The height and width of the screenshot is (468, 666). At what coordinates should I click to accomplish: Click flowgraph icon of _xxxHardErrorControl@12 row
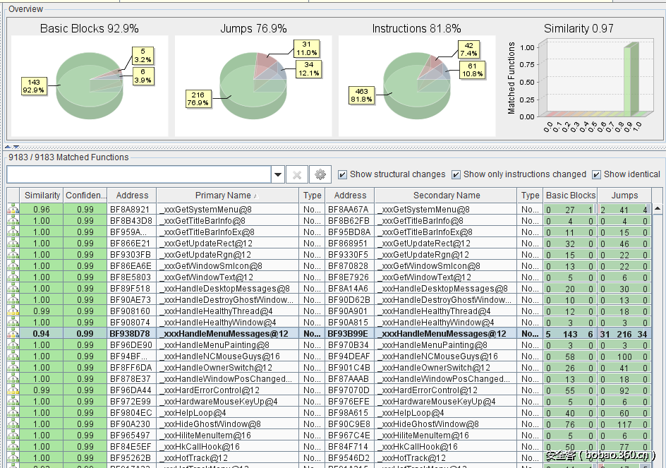click(x=13, y=390)
